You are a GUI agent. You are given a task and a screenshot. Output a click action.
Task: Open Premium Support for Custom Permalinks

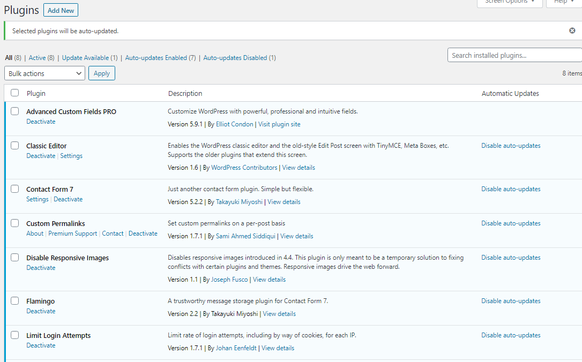pos(73,233)
